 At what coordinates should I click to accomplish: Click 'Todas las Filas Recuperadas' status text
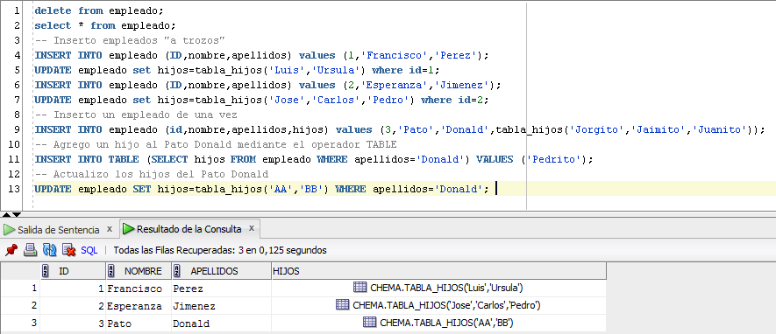tap(220, 250)
